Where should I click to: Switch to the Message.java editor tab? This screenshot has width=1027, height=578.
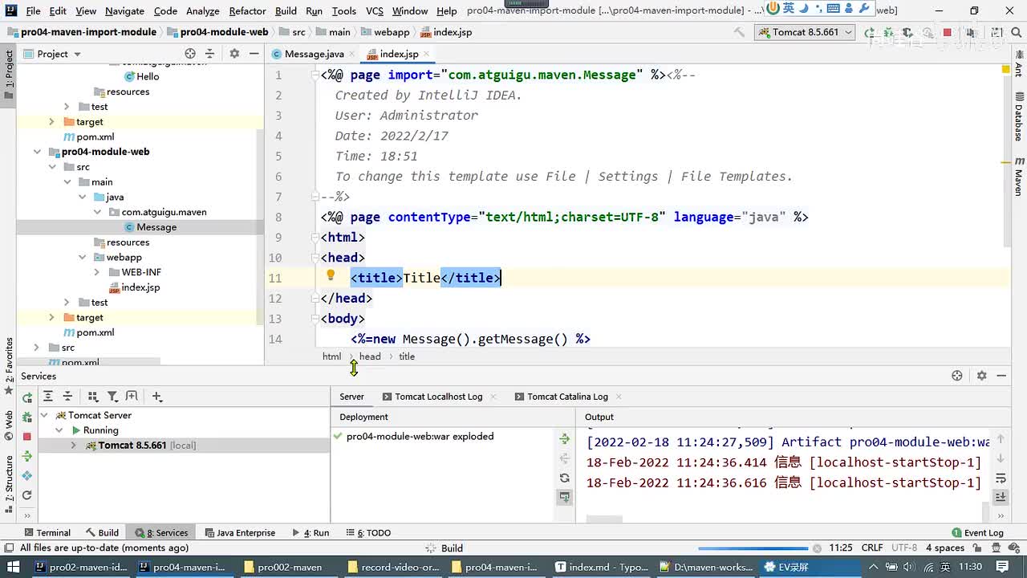(314, 54)
